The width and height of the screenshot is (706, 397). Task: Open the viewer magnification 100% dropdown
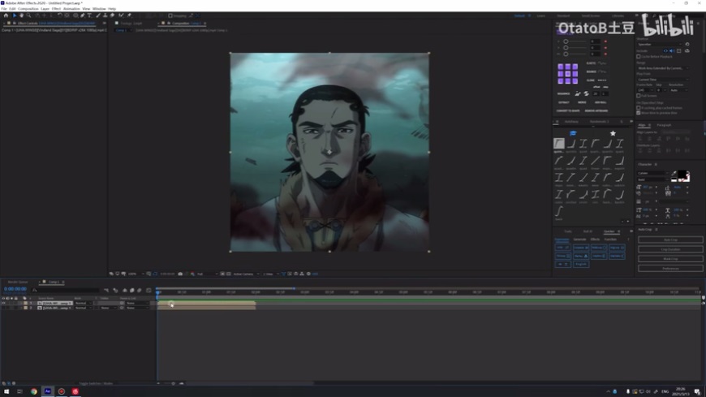[135, 274]
